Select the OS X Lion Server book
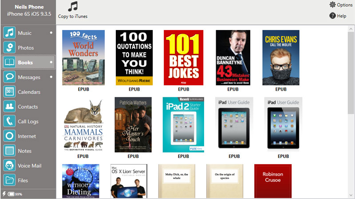Screen dimensions: 355x199 click(x=129, y=181)
